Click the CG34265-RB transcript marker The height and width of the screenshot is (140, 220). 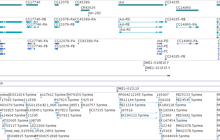(166, 22)
